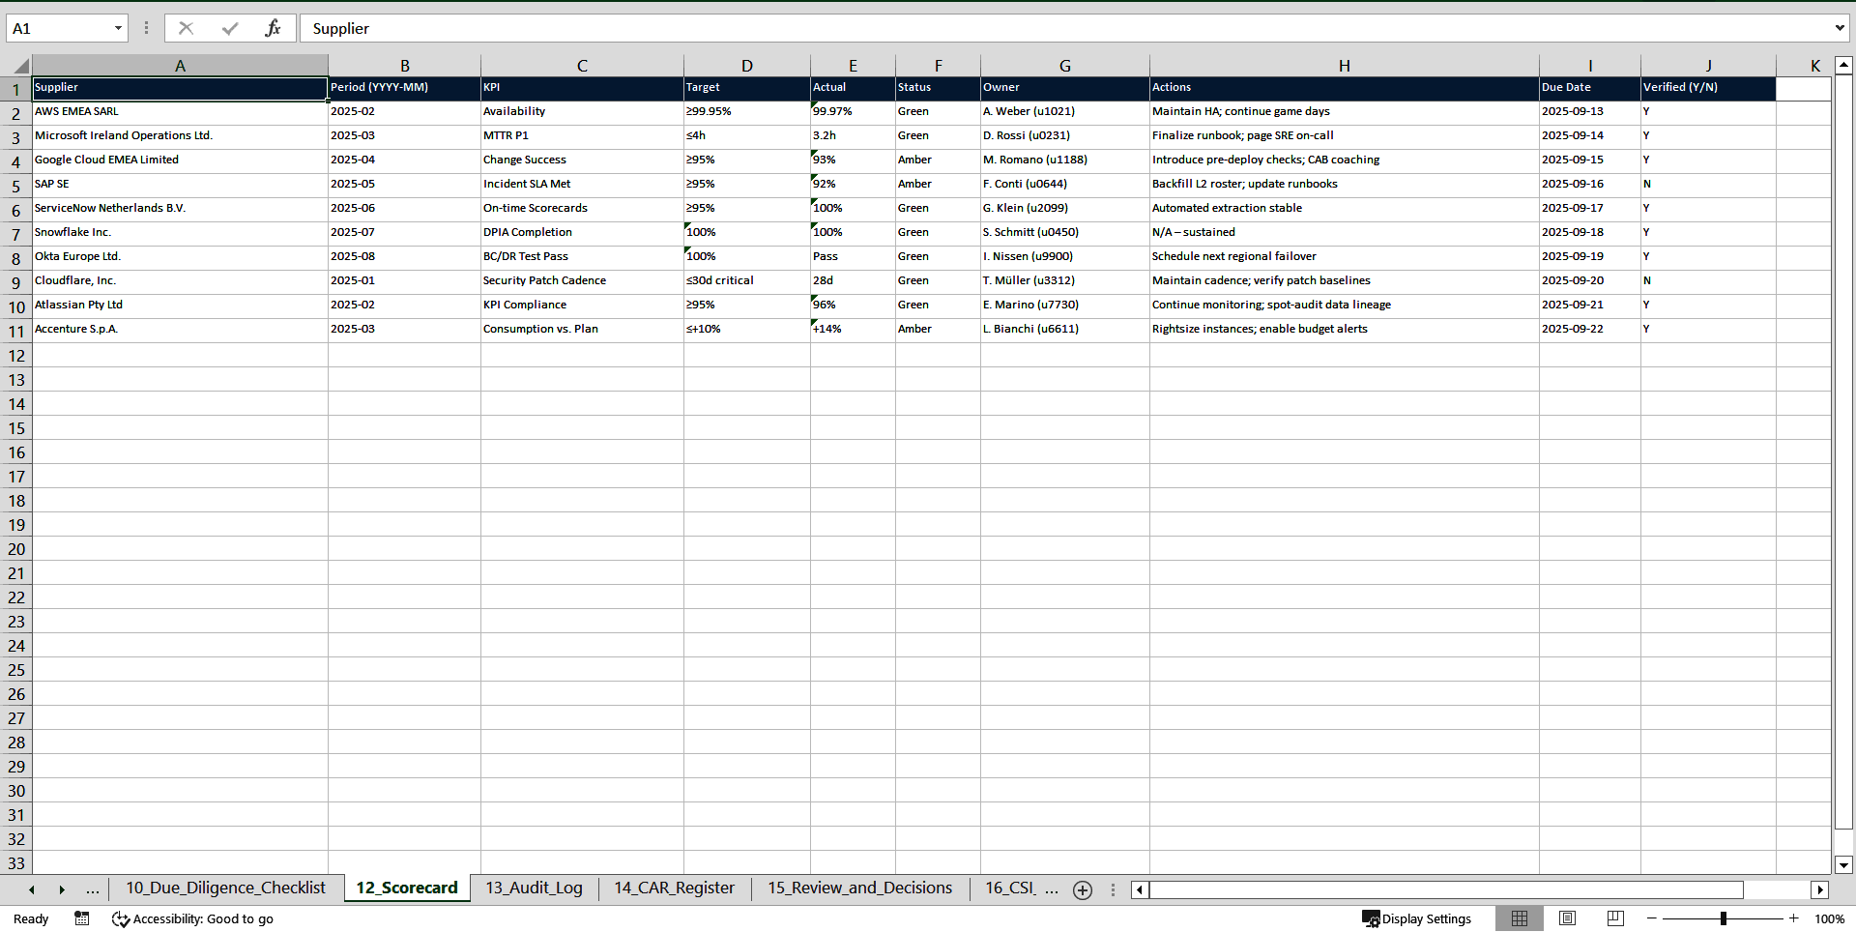Click the ≥99.95% target cell
This screenshot has height=932, width=1856.
point(746,112)
